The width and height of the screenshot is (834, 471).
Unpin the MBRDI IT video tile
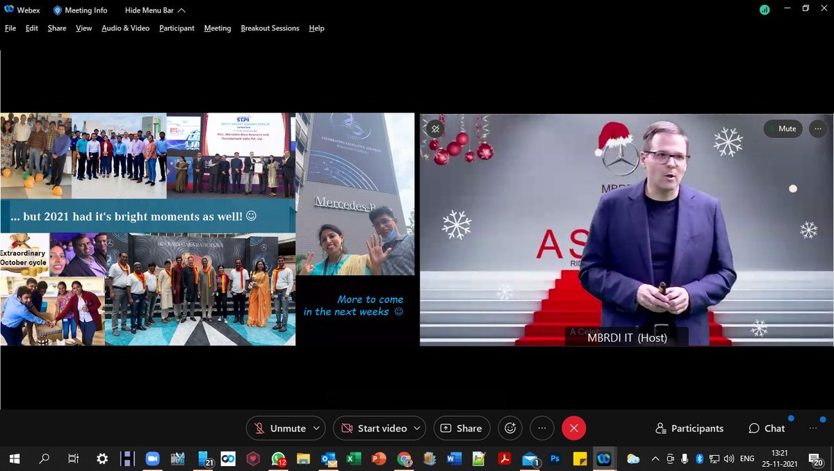pos(435,129)
